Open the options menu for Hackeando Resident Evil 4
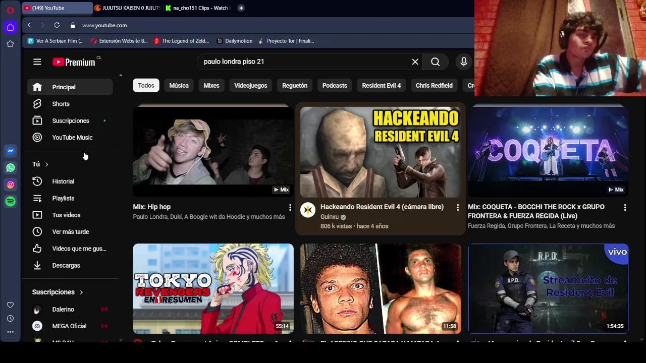This screenshot has height=363, width=646. click(x=457, y=207)
